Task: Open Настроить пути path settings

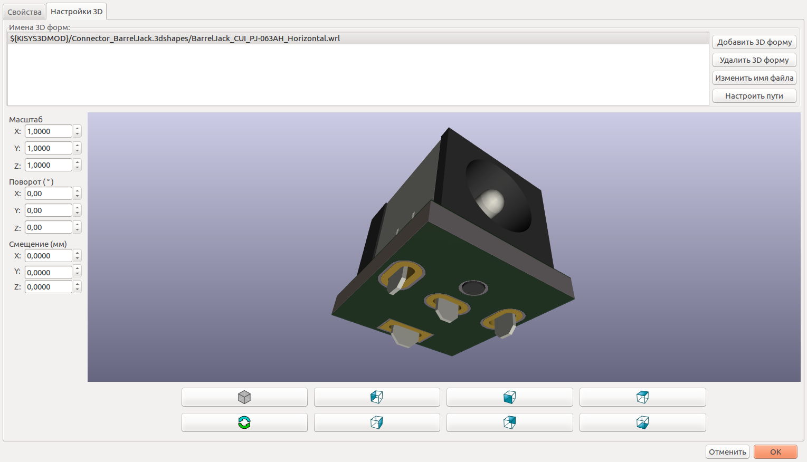Action: pyautogui.click(x=754, y=96)
